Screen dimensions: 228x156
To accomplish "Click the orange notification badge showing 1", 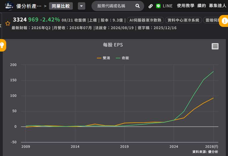I will [x=224, y=21].
